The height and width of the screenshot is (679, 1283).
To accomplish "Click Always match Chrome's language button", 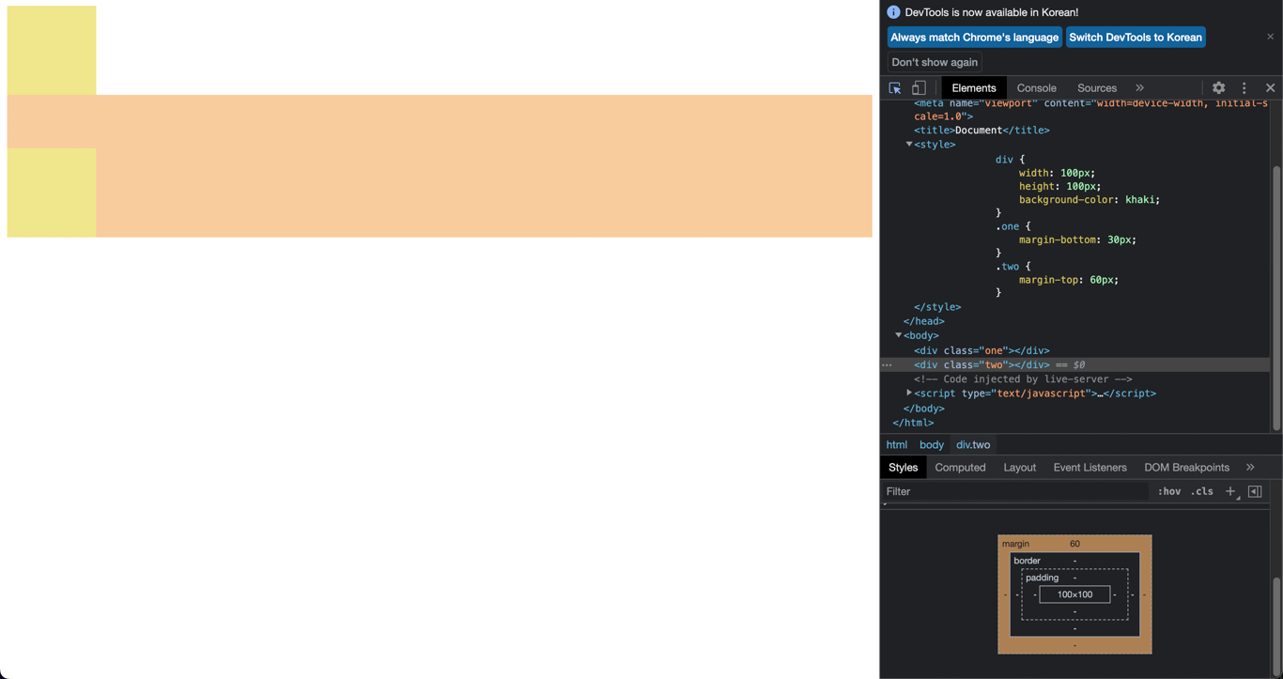I will (x=974, y=38).
